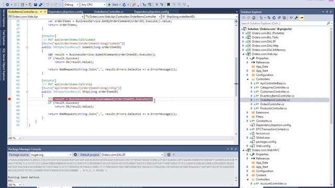Select Global.asax in Solution Explorer
Viewport: 335px width, 188px height.
tap(263, 137)
